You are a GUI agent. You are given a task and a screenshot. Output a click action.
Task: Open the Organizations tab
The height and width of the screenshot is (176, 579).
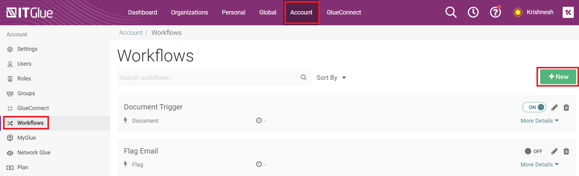click(190, 12)
